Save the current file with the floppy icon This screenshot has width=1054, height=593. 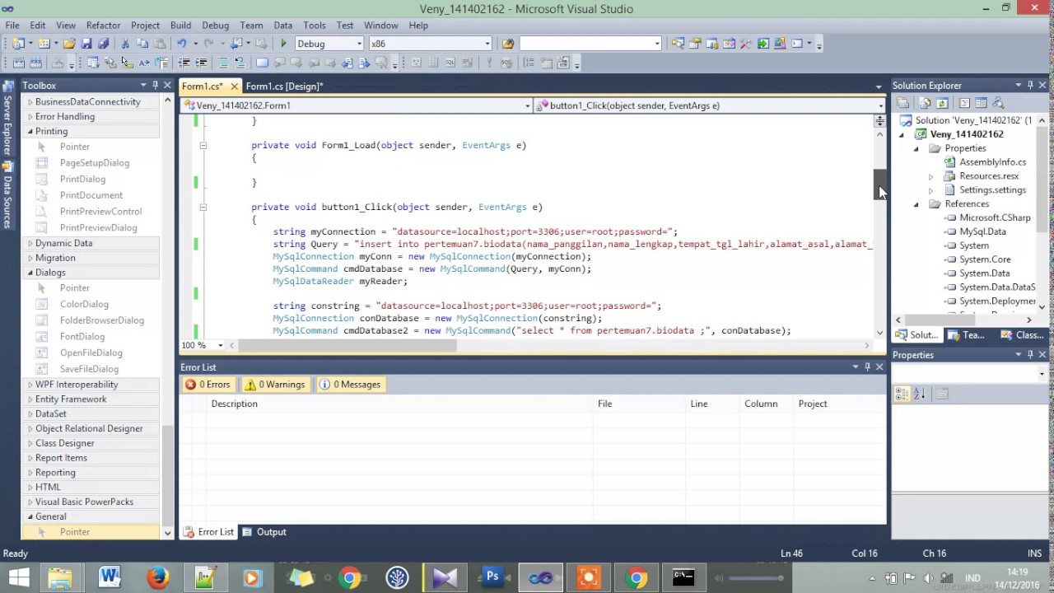pos(86,44)
